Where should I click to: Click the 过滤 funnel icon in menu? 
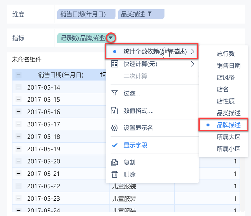coord(115,93)
